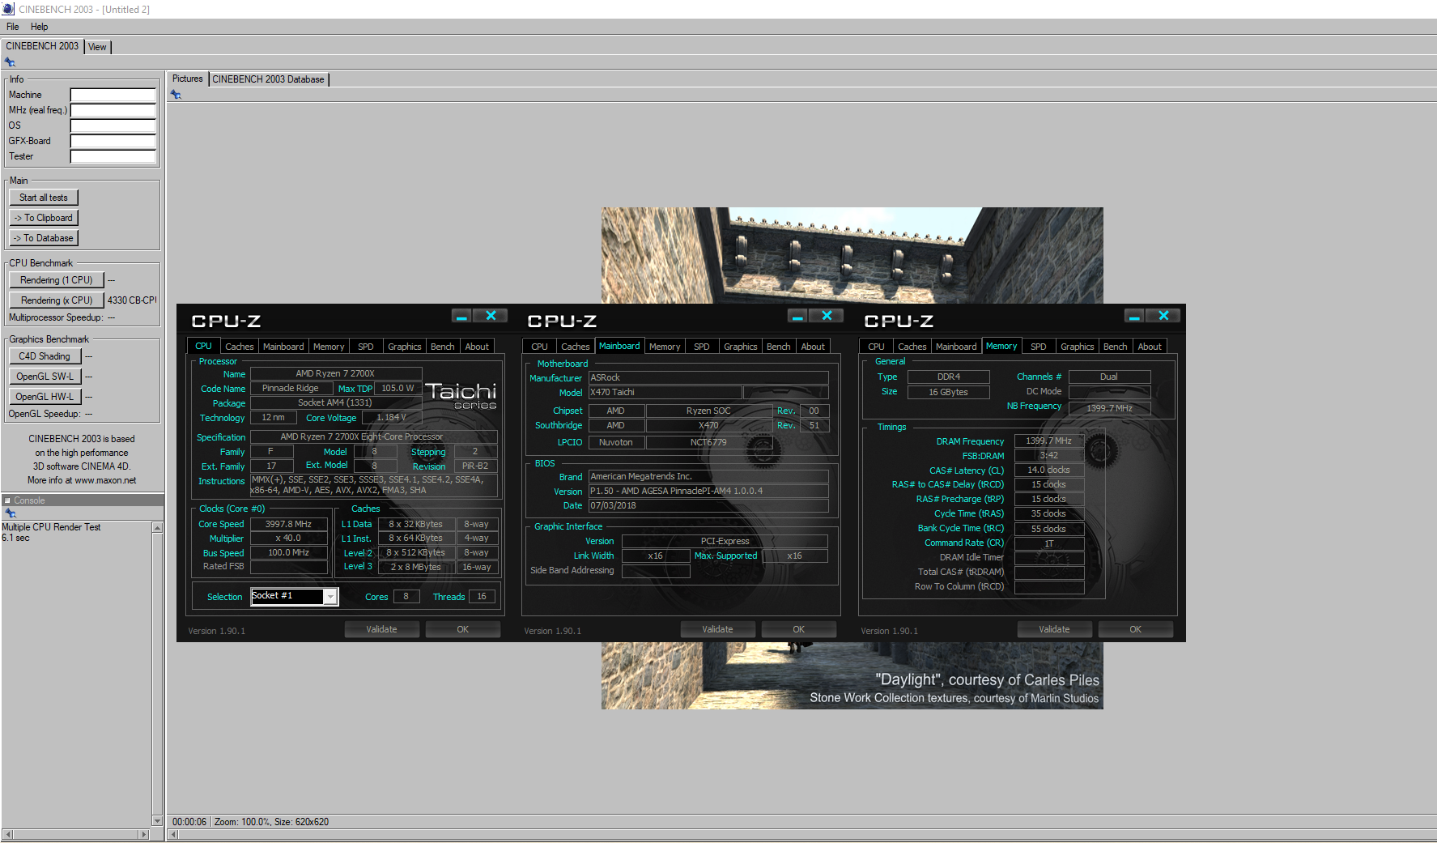Open About tab in first CPU-Z window

coord(477,347)
